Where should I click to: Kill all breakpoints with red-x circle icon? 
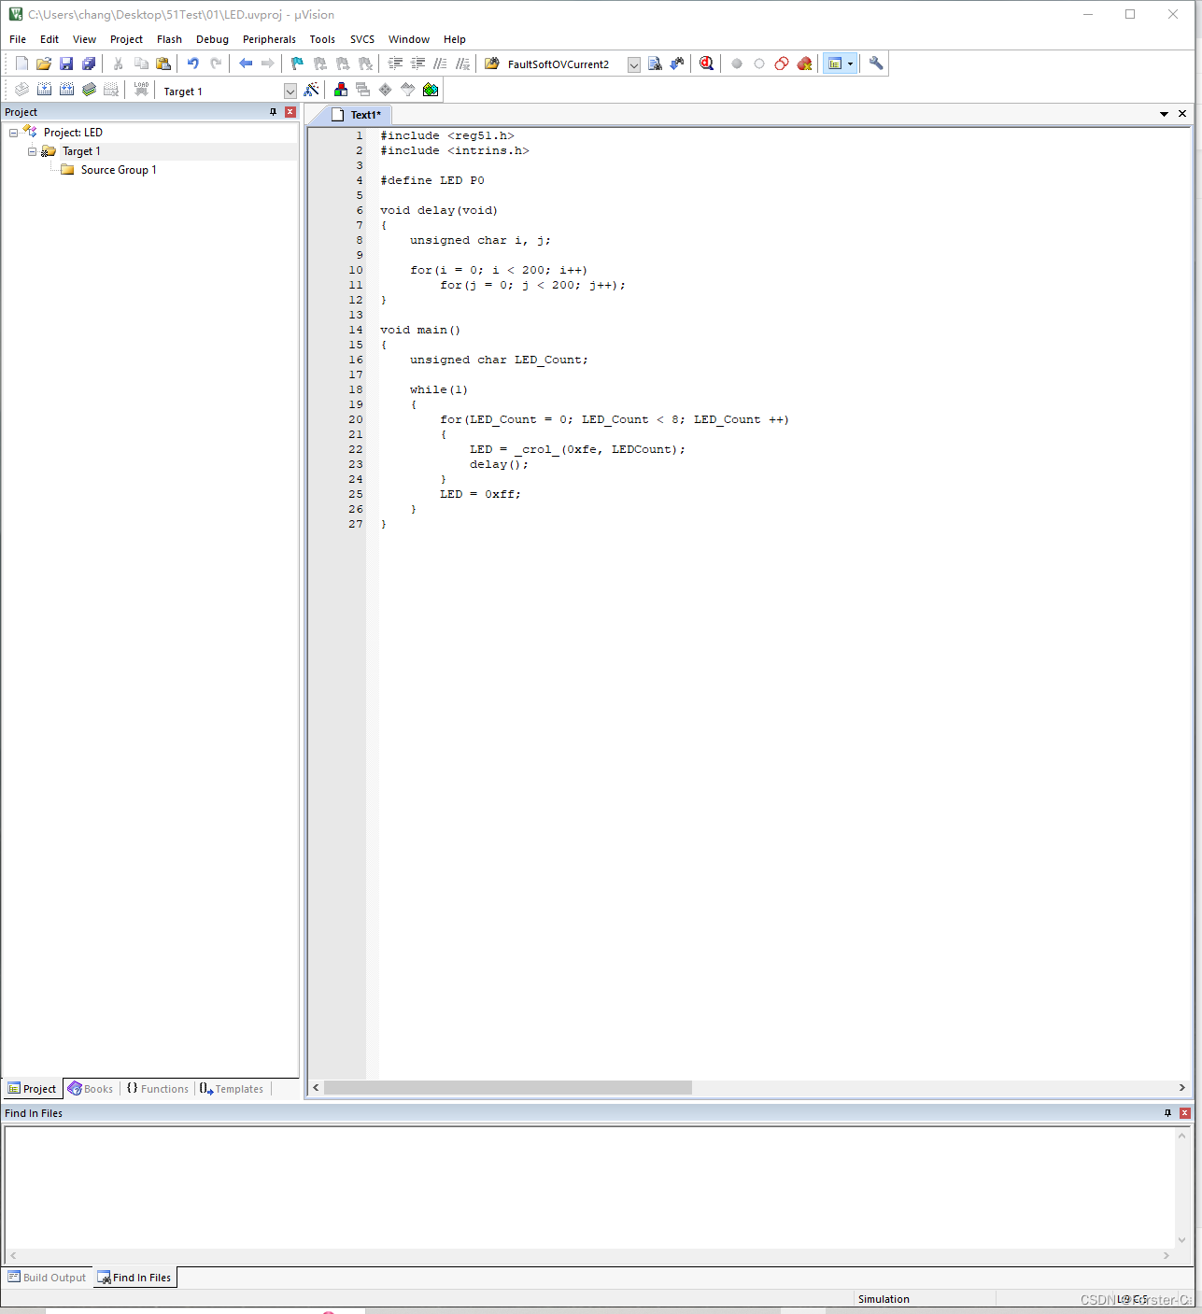coord(804,64)
